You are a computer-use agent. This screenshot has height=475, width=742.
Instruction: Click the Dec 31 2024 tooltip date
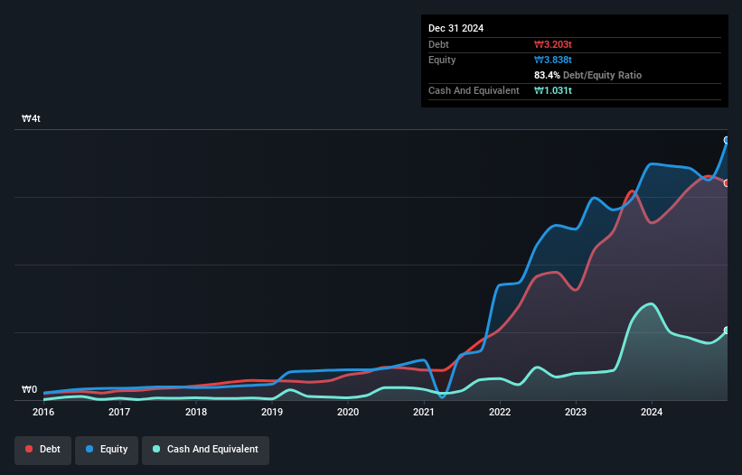point(456,28)
